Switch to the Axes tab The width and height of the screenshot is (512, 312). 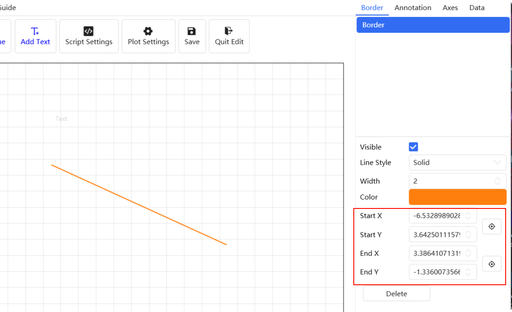pyautogui.click(x=450, y=8)
